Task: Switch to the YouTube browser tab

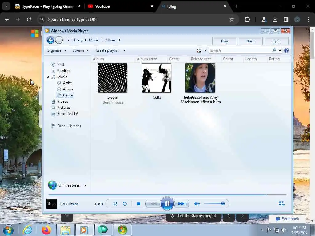Action: [121, 6]
